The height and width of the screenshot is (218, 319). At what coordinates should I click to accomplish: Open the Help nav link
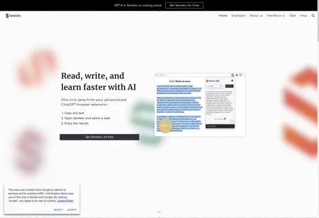(304, 15)
